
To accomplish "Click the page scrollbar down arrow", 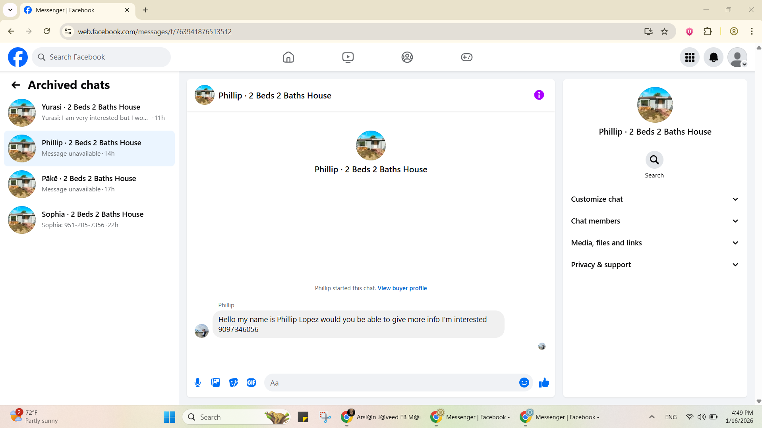I will [x=758, y=401].
